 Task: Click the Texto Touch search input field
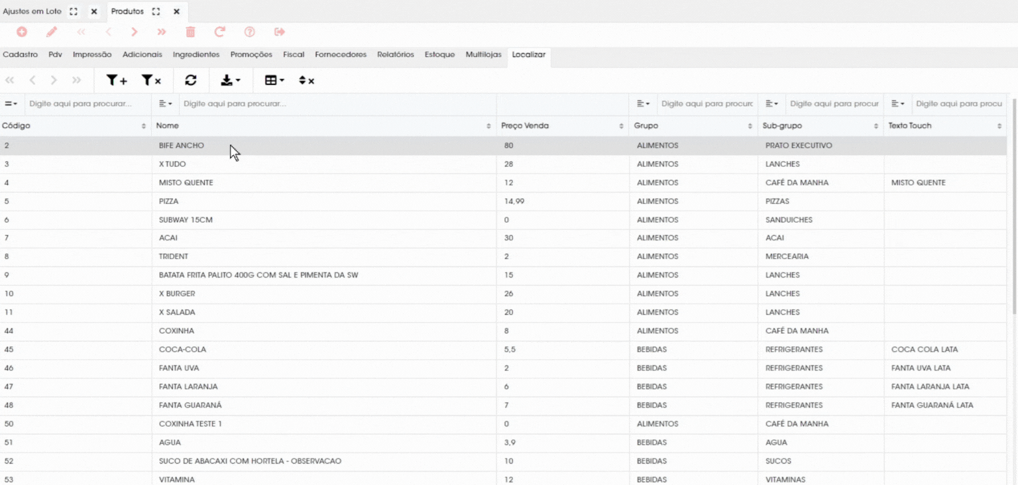click(958, 104)
